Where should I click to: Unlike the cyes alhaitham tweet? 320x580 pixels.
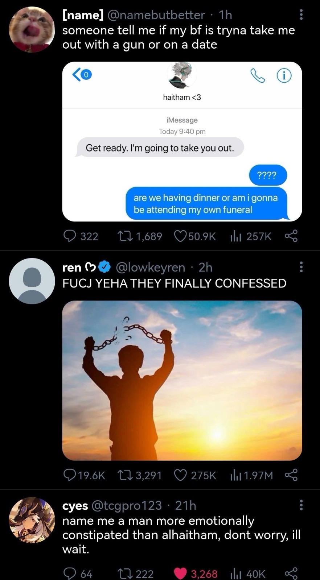(x=181, y=573)
